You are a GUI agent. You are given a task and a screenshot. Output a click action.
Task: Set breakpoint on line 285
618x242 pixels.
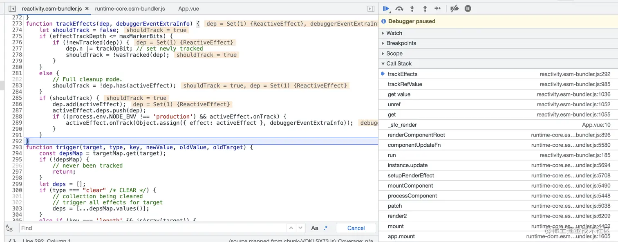click(x=17, y=98)
